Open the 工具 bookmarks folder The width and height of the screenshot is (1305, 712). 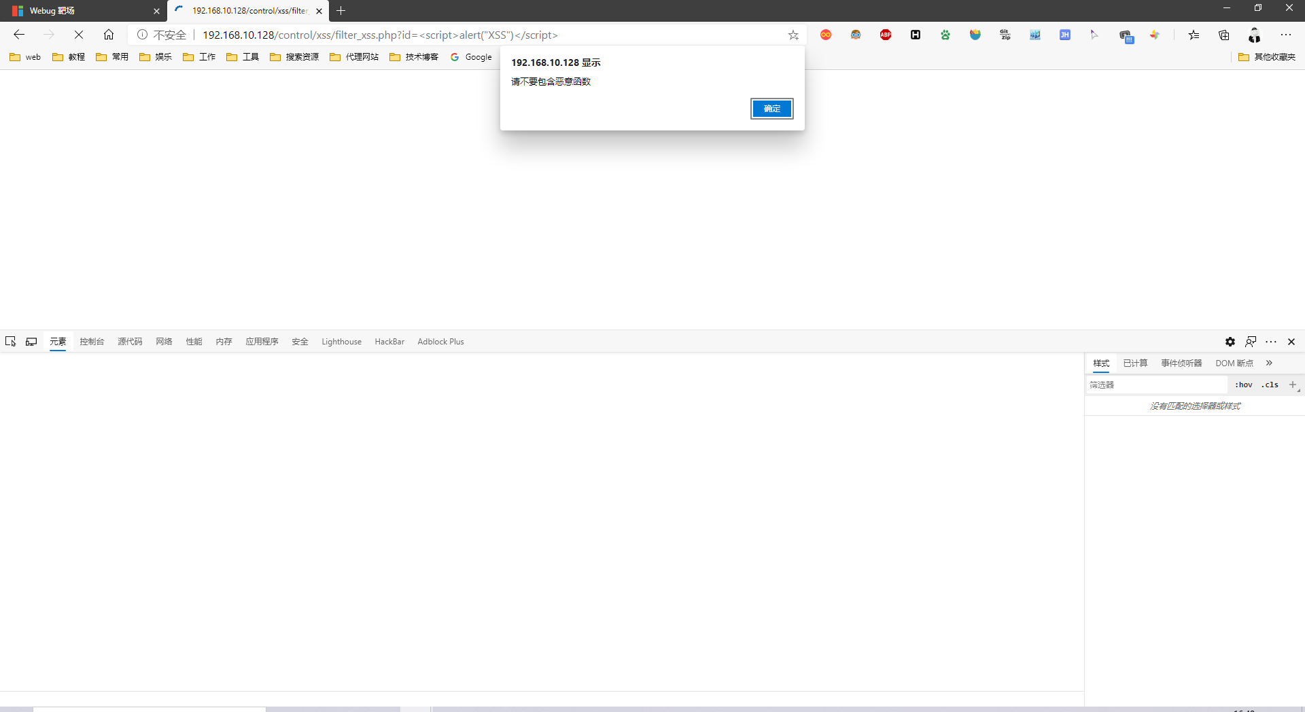pos(243,57)
